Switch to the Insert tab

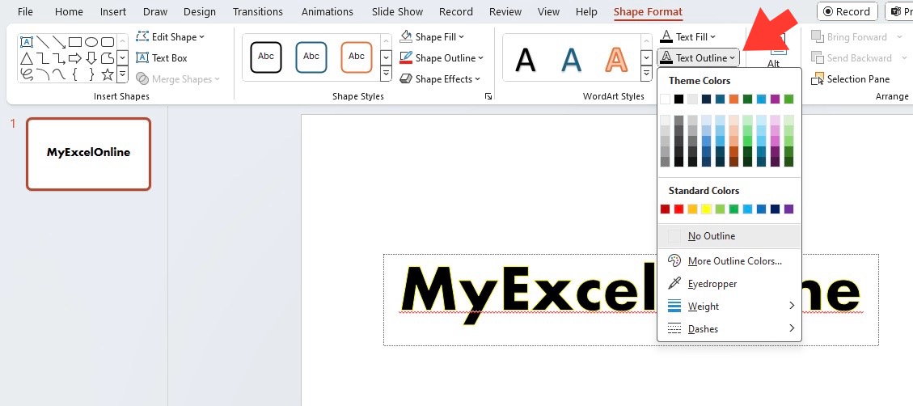(113, 11)
